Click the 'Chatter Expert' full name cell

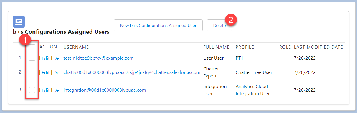point(211,72)
